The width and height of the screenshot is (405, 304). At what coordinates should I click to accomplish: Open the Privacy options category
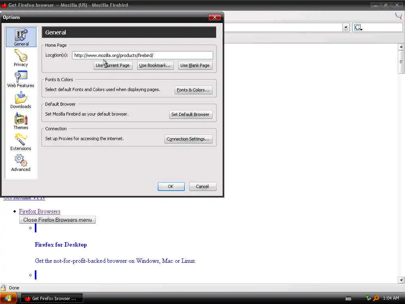pos(21,58)
